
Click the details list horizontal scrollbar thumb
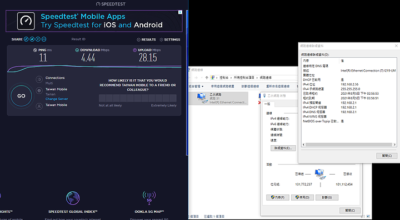click(x=349, y=145)
